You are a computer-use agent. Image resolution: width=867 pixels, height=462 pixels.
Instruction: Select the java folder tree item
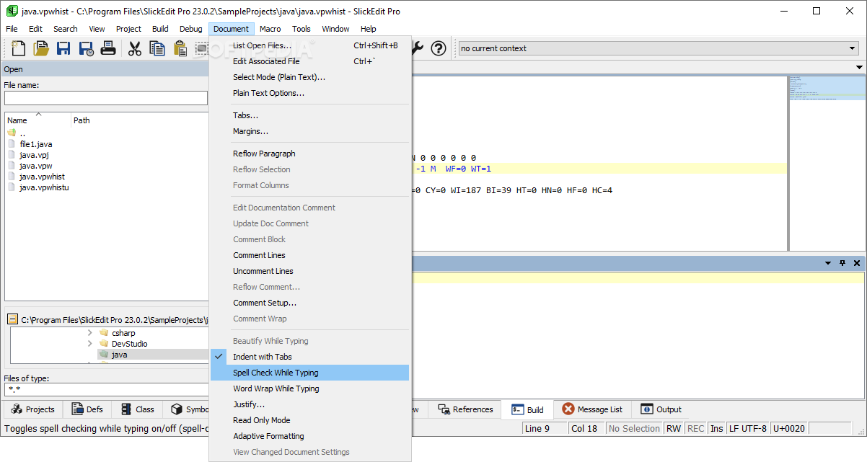point(120,355)
